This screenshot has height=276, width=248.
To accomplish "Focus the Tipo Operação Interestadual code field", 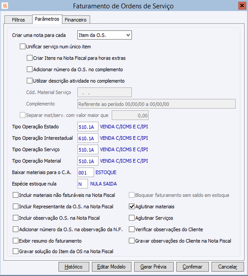I will tap(88, 138).
